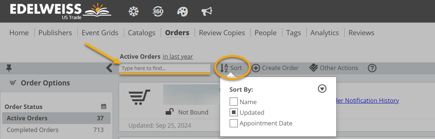Click the shopping cart order icon
Screen dimensions: 435x139
coord(139,97)
